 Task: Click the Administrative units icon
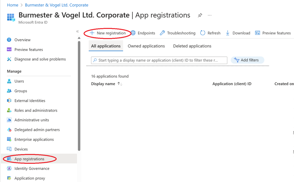(9, 120)
